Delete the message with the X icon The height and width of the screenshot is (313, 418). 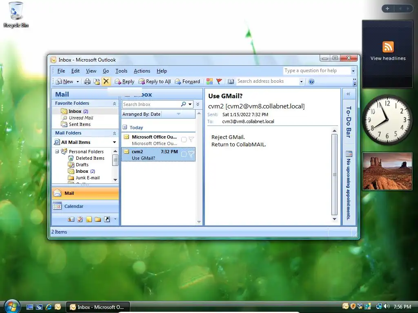[106, 81]
